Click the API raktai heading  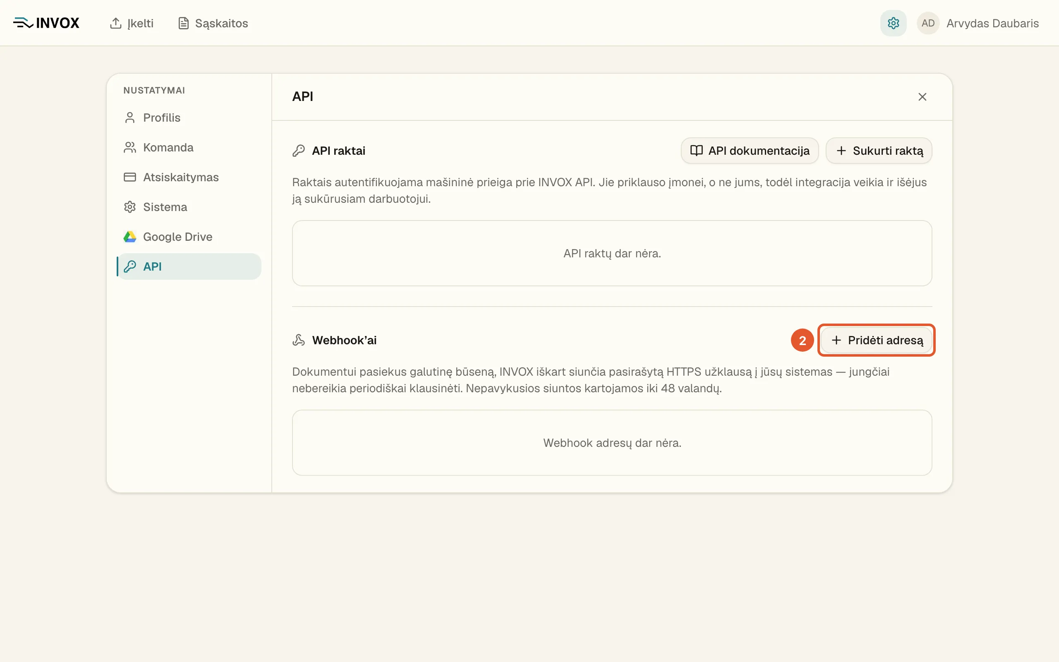338,151
